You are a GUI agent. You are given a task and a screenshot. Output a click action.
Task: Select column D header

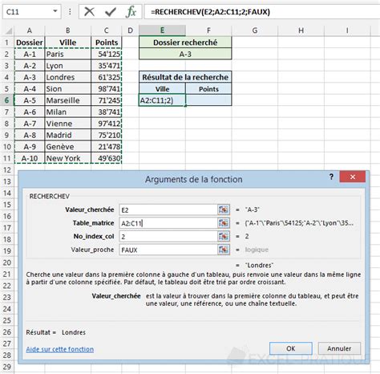coord(131,30)
